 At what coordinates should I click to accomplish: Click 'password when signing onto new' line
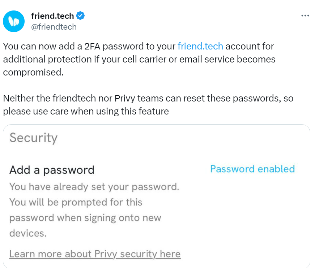click(85, 218)
